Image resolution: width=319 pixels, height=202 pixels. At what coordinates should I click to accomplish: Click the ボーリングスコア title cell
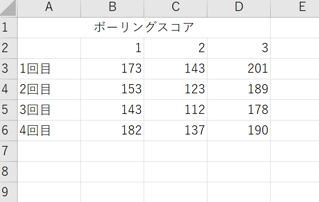tap(144, 28)
